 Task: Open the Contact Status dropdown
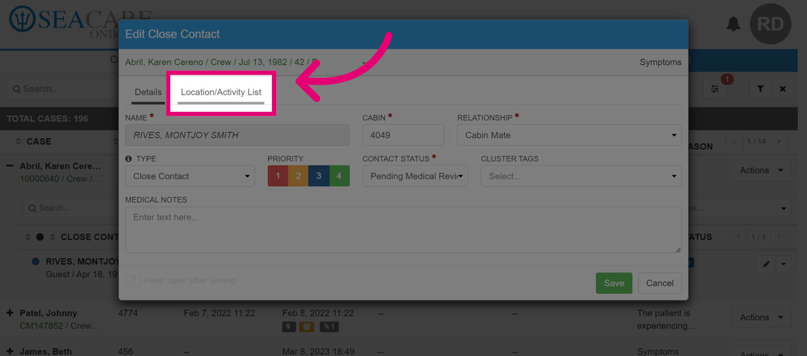pos(415,176)
